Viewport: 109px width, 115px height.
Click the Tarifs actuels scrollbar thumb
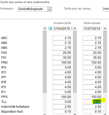pos(105,62)
